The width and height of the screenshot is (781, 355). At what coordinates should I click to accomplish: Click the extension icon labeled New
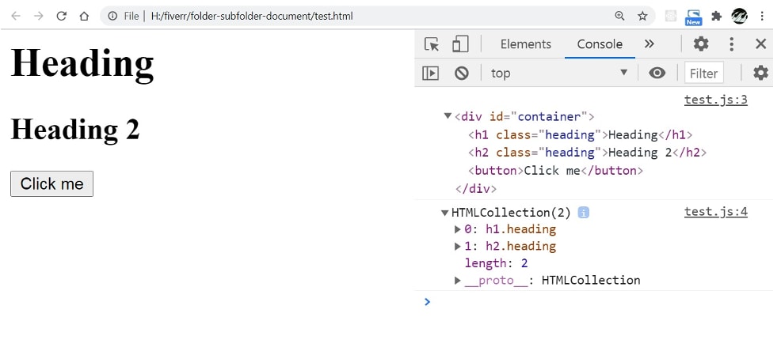693,17
